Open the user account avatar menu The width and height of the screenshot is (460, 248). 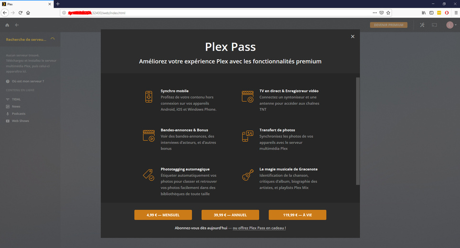451,25
